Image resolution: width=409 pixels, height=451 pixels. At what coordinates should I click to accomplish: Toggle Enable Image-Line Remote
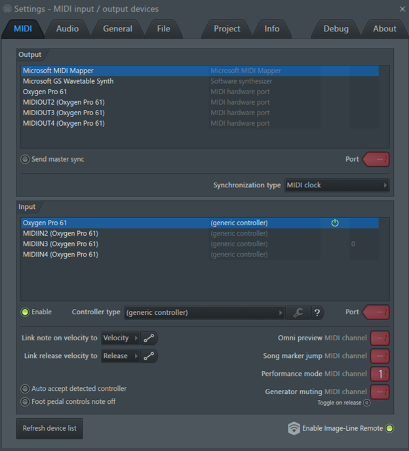coord(389,428)
